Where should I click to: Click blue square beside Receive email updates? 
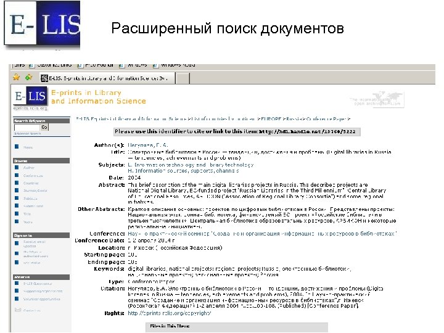17,243
